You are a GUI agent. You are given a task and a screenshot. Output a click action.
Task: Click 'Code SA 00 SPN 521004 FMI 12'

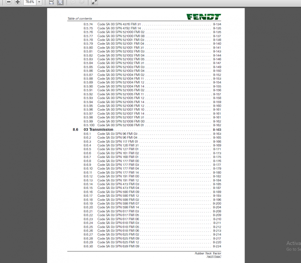121,82
